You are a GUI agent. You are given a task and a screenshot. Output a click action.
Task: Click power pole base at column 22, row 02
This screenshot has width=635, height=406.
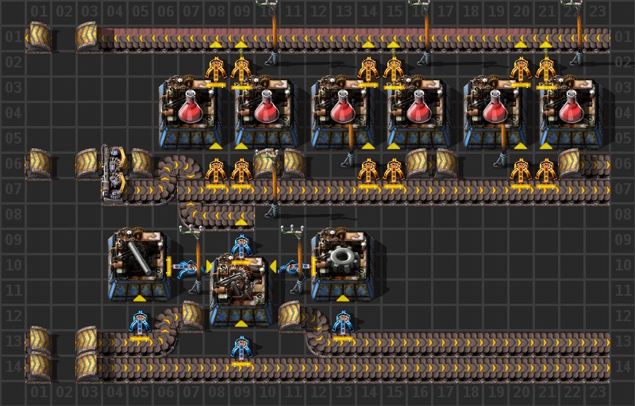pyautogui.click(x=577, y=59)
